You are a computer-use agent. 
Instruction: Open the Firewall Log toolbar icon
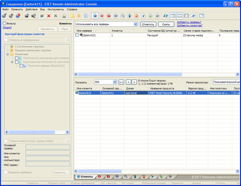109,16
